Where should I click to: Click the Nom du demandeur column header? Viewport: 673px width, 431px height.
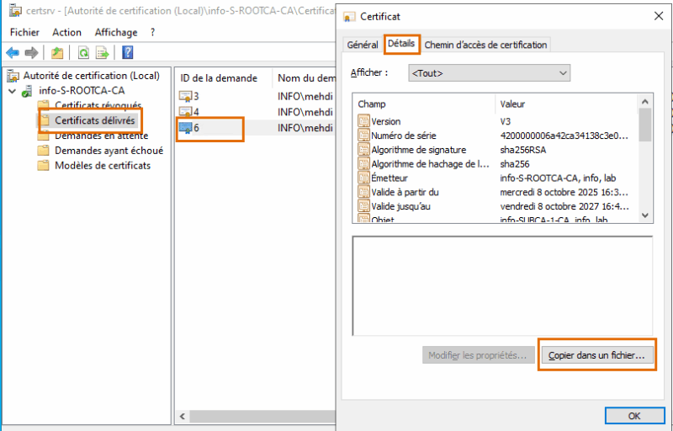(x=305, y=78)
